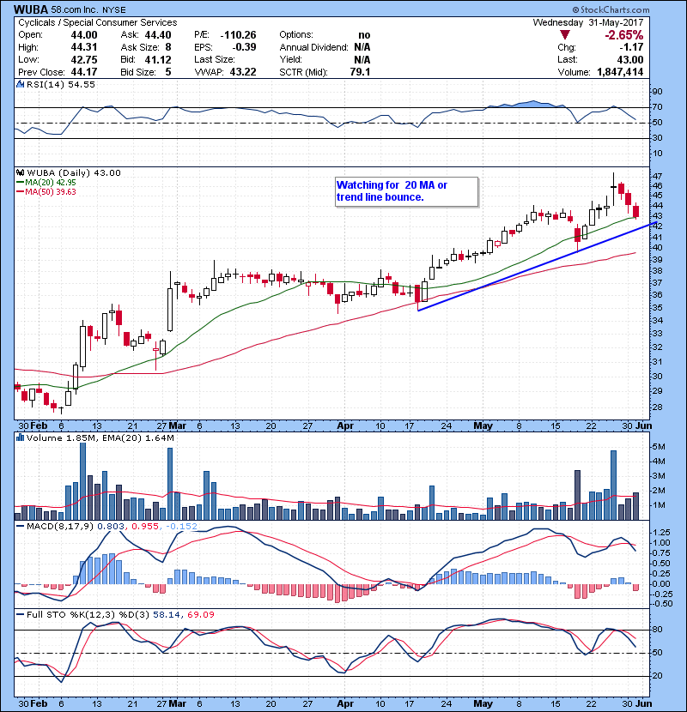Click the candlestick icon beside WUBA (Daily)
The width and height of the screenshot is (687, 712).
point(20,173)
